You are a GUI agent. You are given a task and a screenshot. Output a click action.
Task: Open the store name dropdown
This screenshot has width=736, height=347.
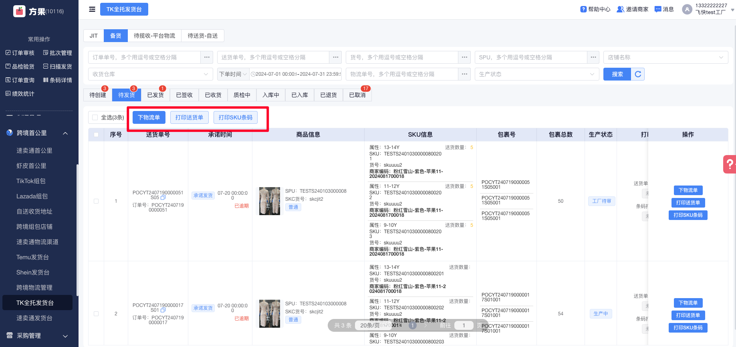pos(665,57)
